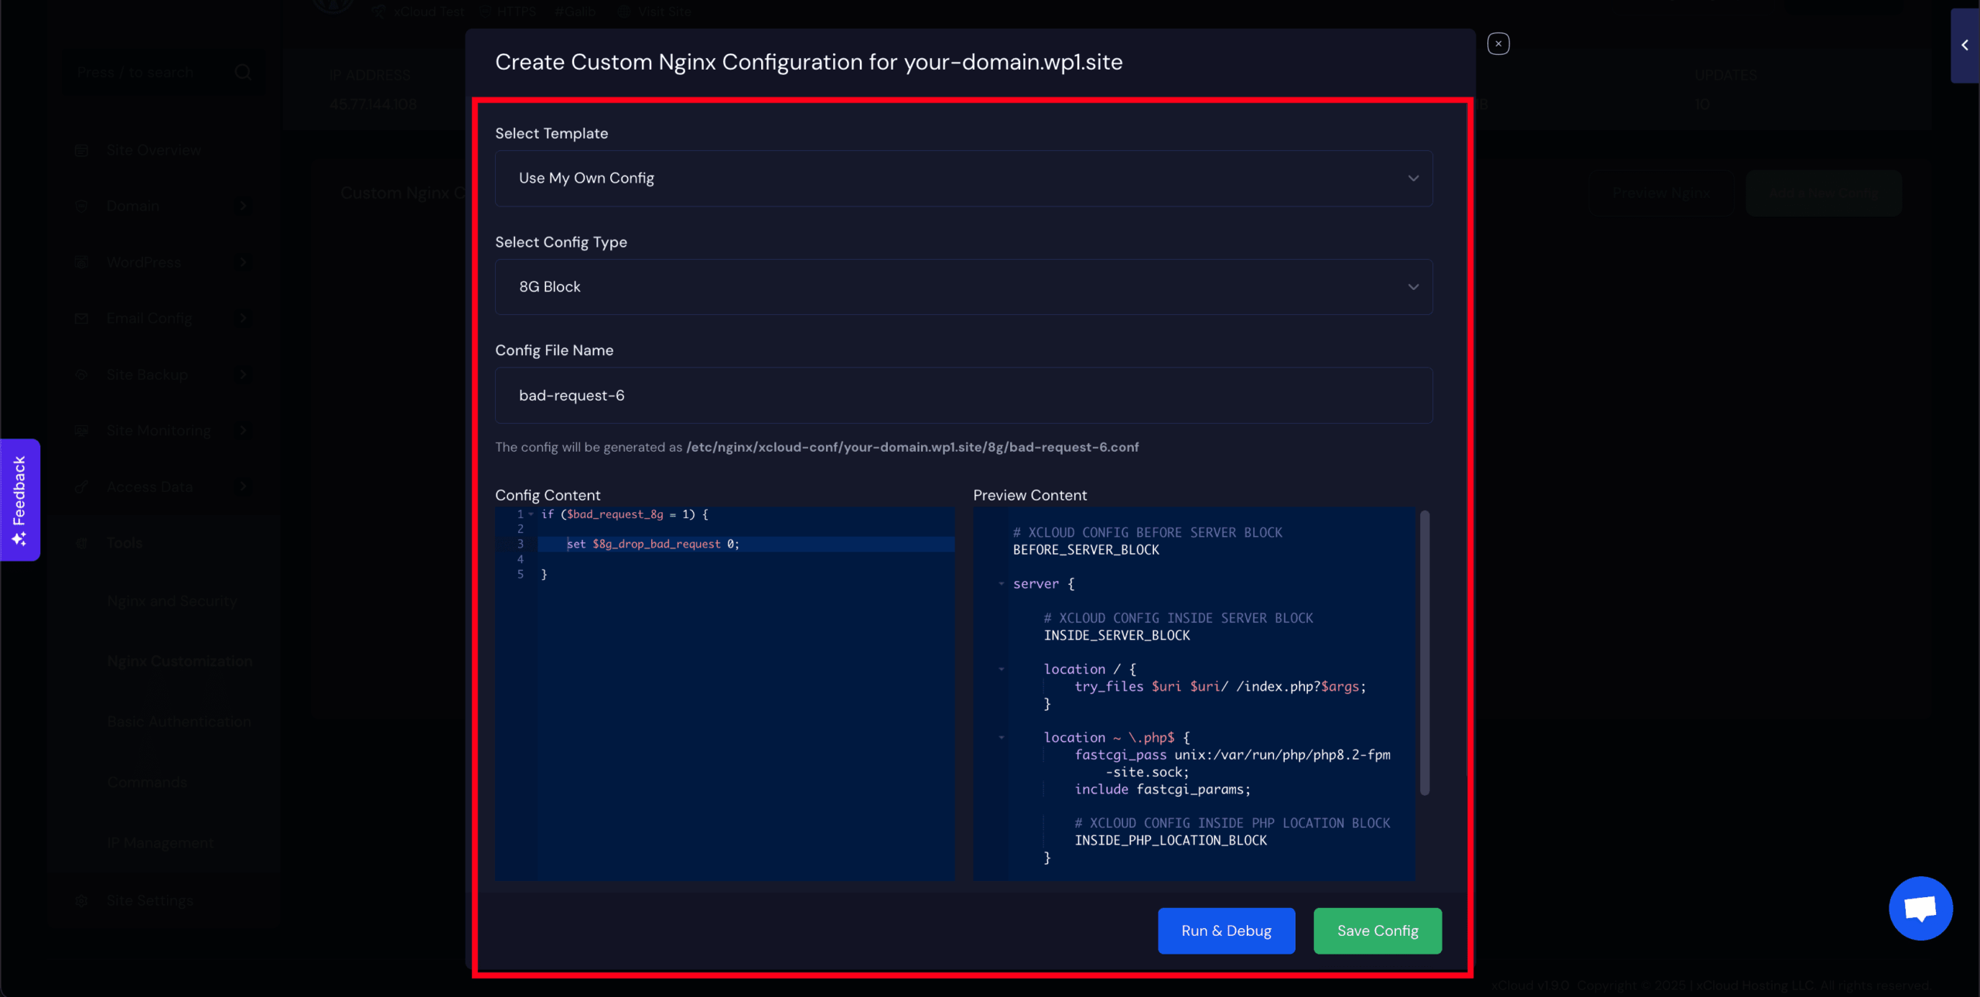The image size is (1980, 997).
Task: Click the Preview Content scrollbar
Action: pos(1425,651)
